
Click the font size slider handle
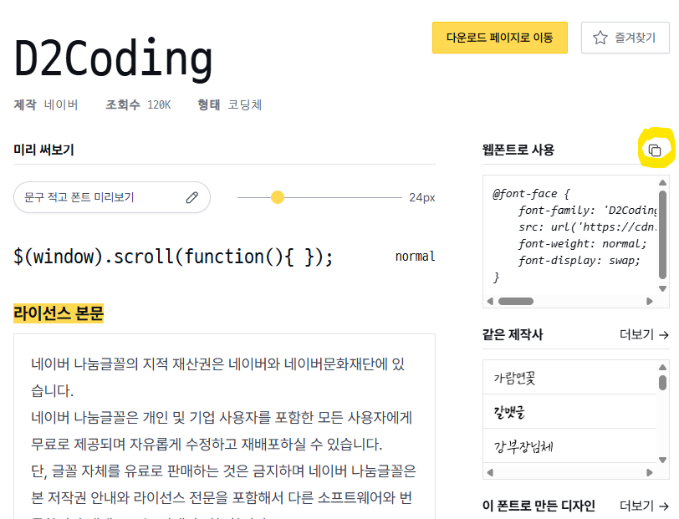[x=278, y=197]
